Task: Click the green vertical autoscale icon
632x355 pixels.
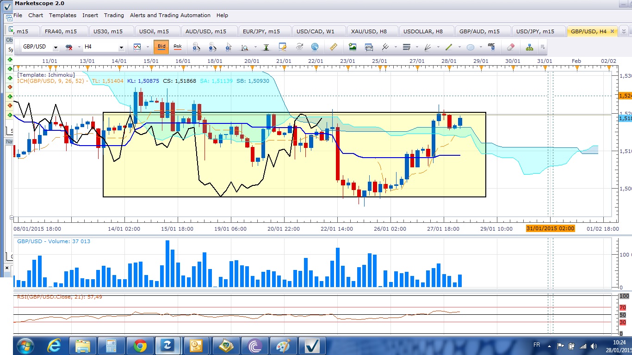Action: click(266, 47)
